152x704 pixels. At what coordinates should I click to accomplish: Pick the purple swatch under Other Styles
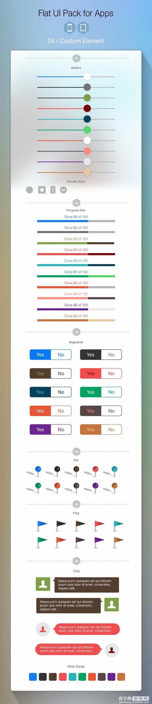111,677
